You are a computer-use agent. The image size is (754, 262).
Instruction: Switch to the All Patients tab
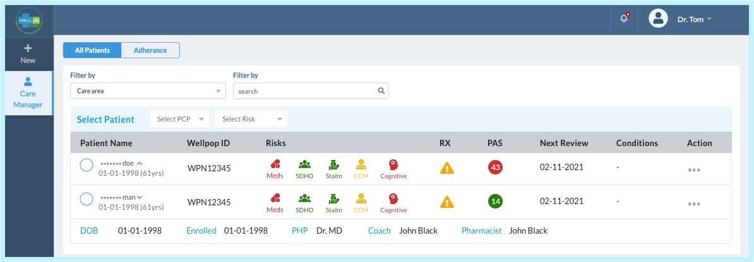[x=92, y=50]
